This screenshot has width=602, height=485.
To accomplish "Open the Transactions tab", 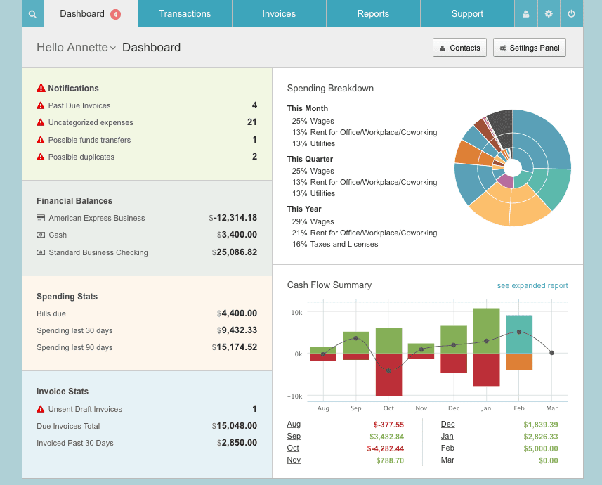I will point(185,14).
